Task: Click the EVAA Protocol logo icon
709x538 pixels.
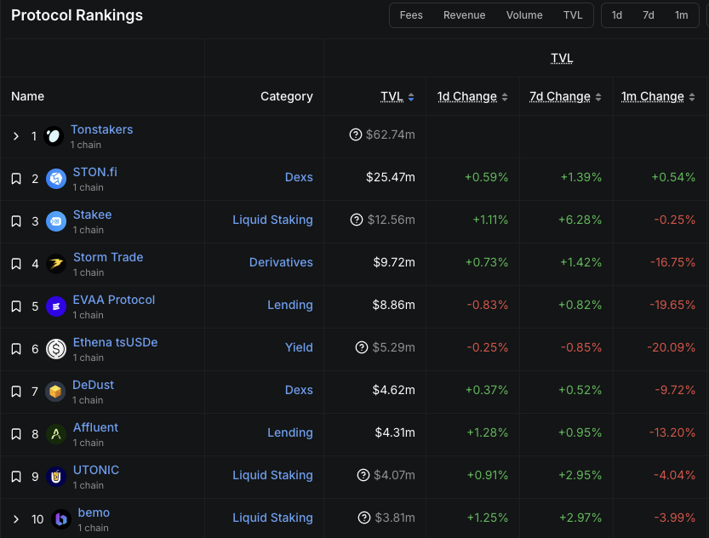Action: tap(56, 306)
